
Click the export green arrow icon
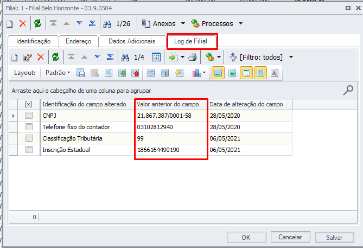[174, 57]
